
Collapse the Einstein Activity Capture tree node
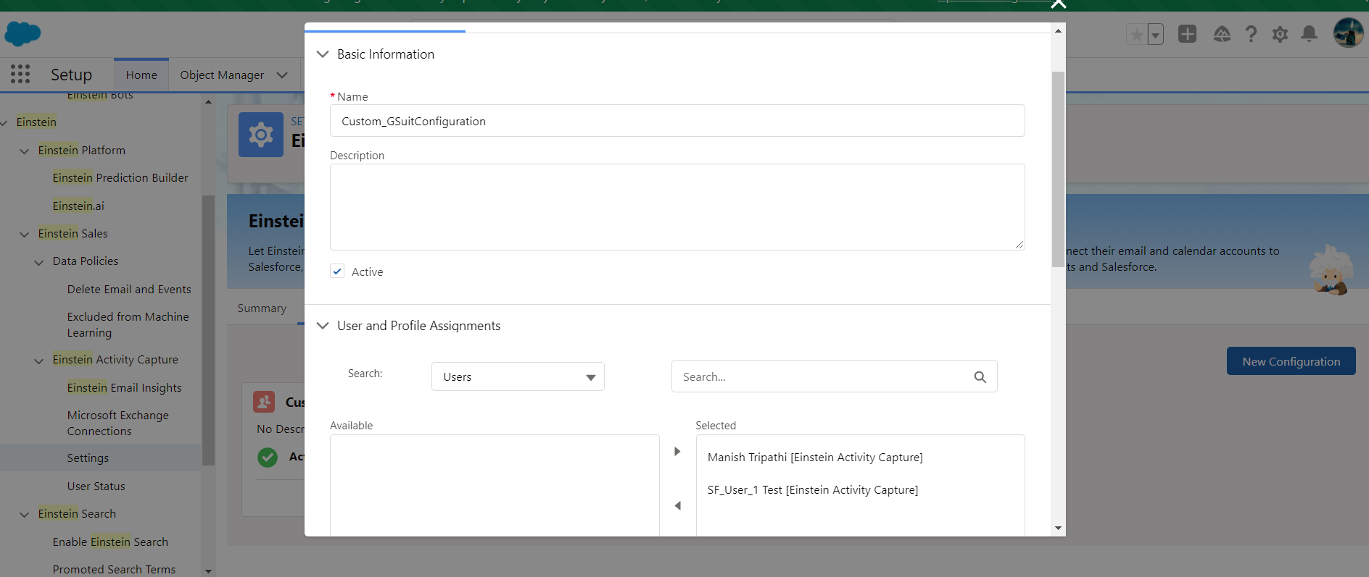39,361
